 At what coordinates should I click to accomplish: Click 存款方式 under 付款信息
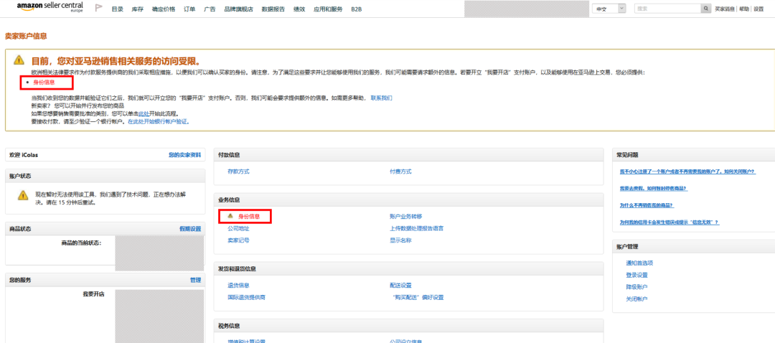238,171
